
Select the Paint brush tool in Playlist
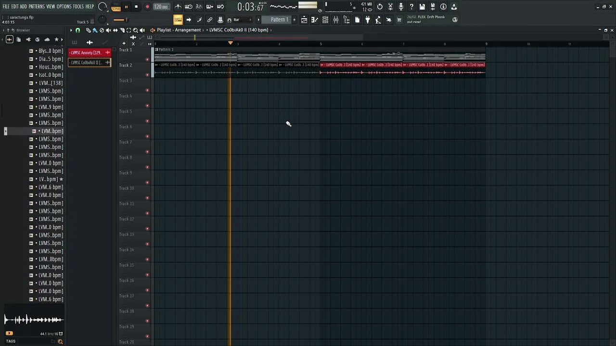tap(95, 30)
